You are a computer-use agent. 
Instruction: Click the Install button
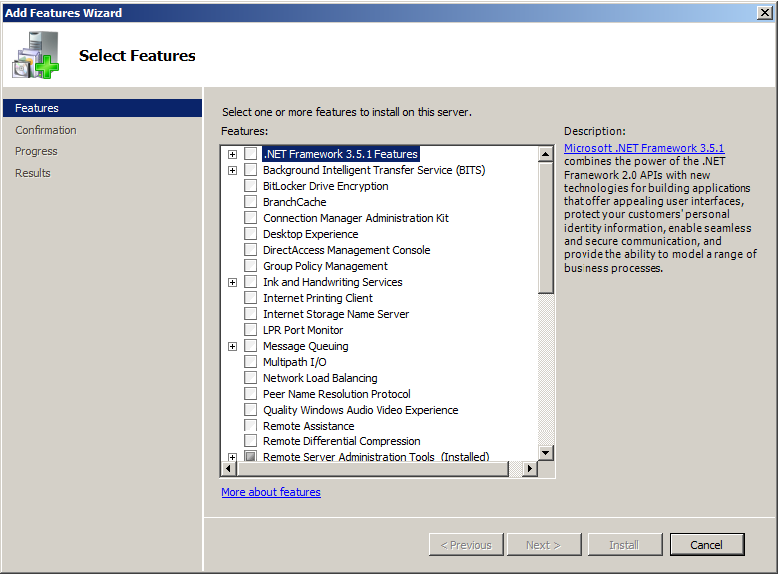(x=625, y=545)
